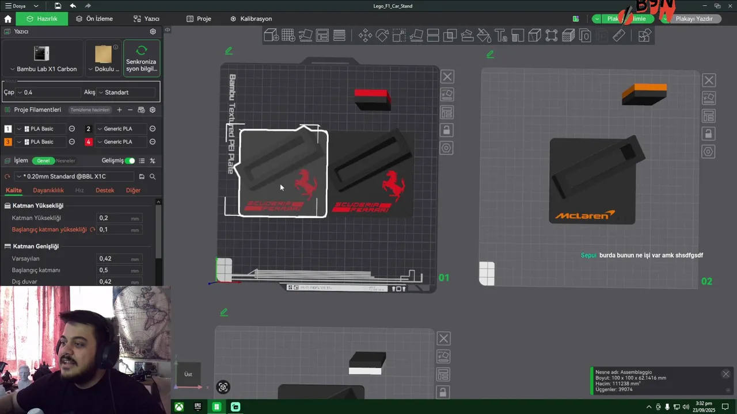Toggle the lock on the third plate
The height and width of the screenshot is (414, 737).
tap(443, 392)
